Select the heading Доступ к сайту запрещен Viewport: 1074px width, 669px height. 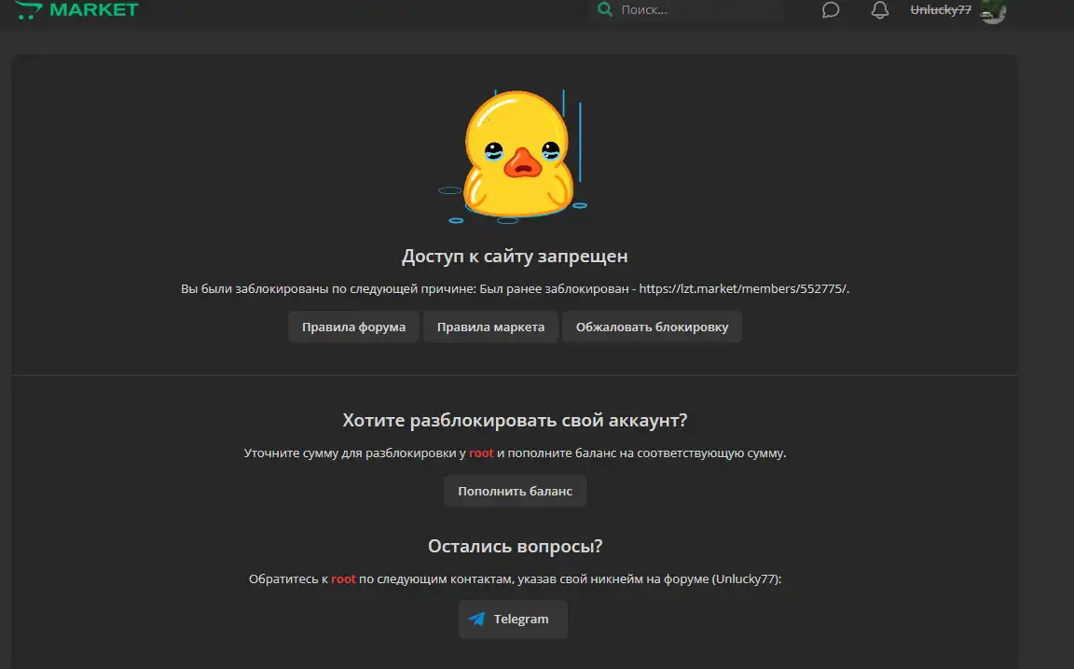[x=515, y=257]
